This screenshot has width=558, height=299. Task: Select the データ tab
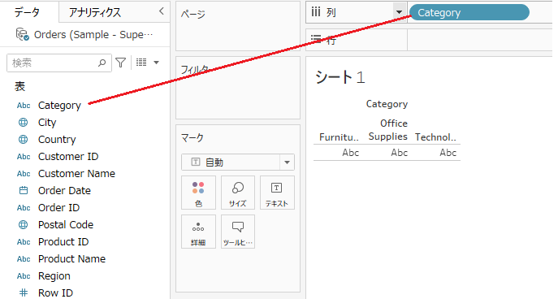coord(27,13)
